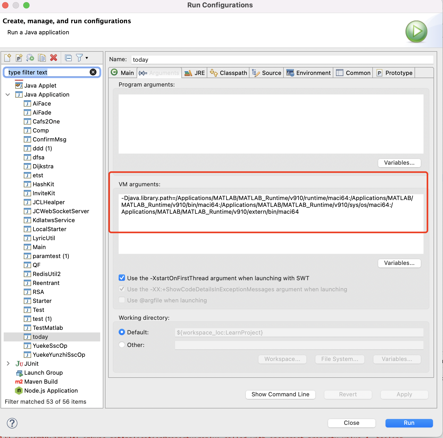The height and width of the screenshot is (438, 443).
Task: Toggle the ShowCodeDetailsInExceptionMessages checkbox
Action: [122, 289]
